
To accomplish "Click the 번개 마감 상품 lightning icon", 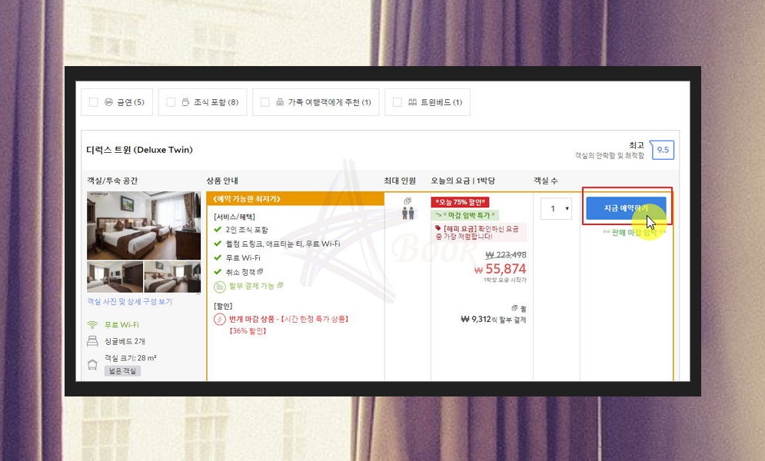I will click(220, 319).
